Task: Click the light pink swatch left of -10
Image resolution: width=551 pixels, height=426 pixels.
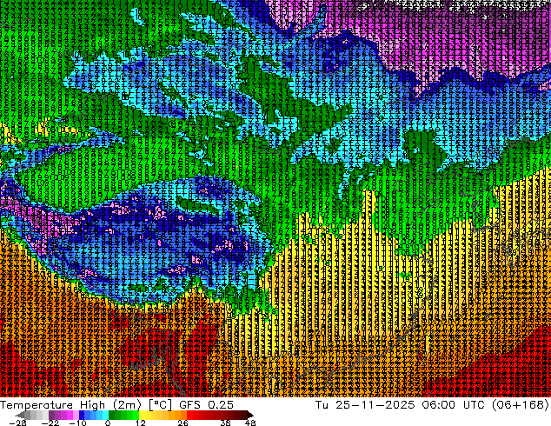Action: [x=76, y=415]
